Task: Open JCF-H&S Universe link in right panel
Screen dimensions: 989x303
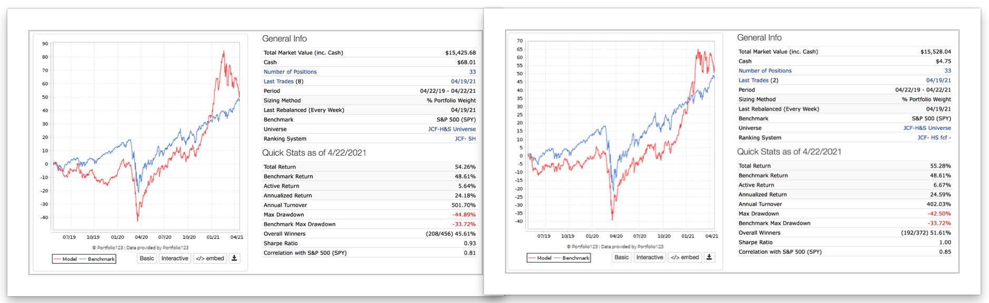Action: tap(927, 128)
